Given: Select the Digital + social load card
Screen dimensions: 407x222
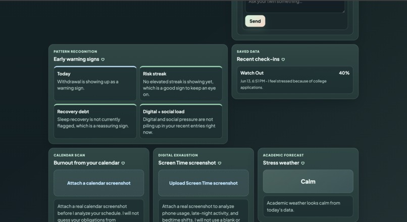Looking at the screenshot, I should (x=181, y=121).
